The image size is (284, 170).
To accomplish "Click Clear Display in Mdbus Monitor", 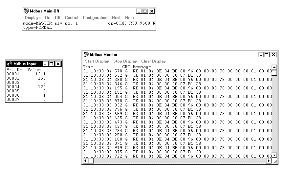I will pos(153,61).
